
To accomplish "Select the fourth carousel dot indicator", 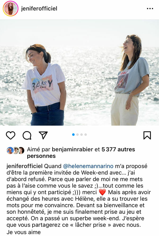I will coord(86,134).
